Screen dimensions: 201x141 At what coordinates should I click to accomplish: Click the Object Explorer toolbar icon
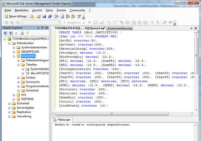[x=68, y=16]
